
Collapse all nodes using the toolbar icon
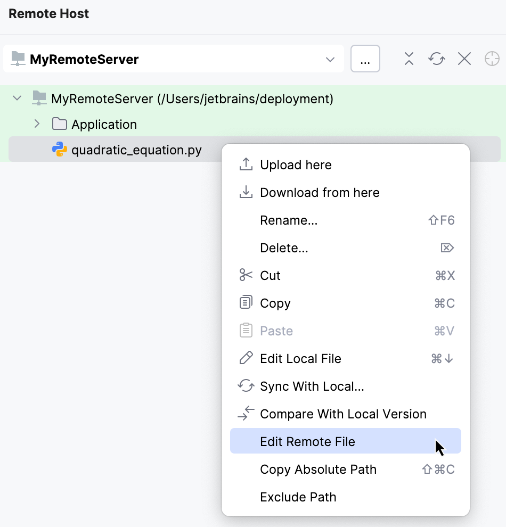coord(409,59)
